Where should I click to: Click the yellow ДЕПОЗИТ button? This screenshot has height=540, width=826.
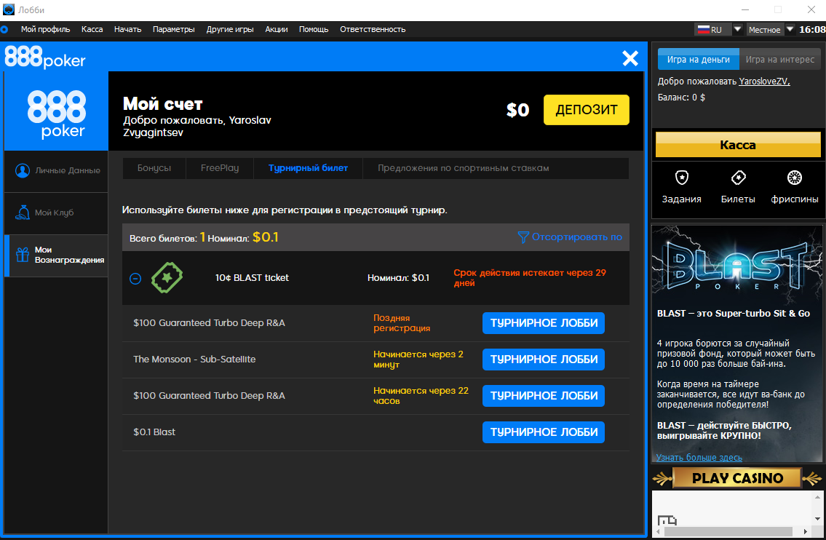tap(587, 110)
